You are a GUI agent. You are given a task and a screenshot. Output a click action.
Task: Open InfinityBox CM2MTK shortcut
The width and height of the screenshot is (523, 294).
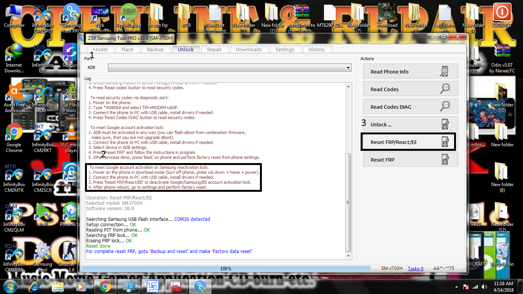click(x=14, y=178)
